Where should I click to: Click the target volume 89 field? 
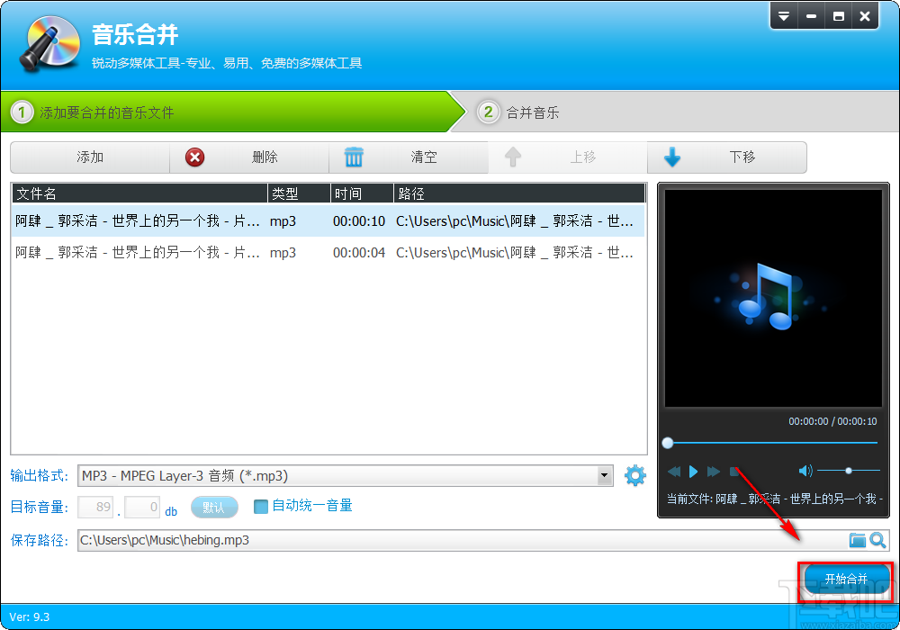tap(95, 508)
